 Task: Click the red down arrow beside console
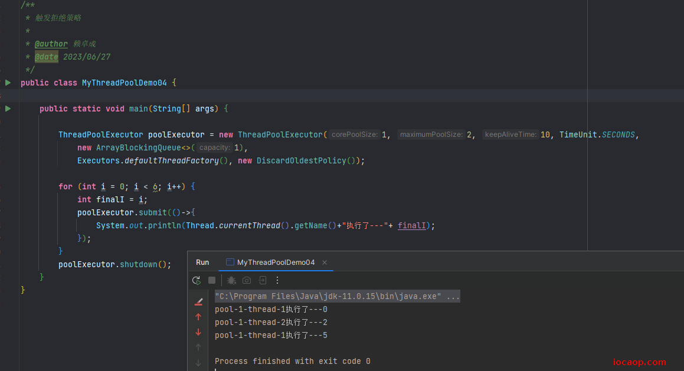[x=198, y=332]
